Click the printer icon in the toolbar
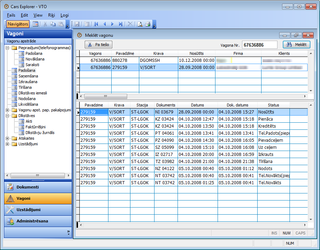The width and height of the screenshot is (320, 250). pyautogui.click(x=148, y=24)
